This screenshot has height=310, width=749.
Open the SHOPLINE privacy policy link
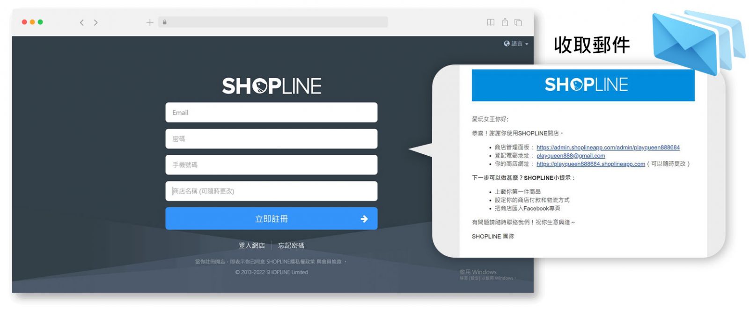click(x=291, y=262)
